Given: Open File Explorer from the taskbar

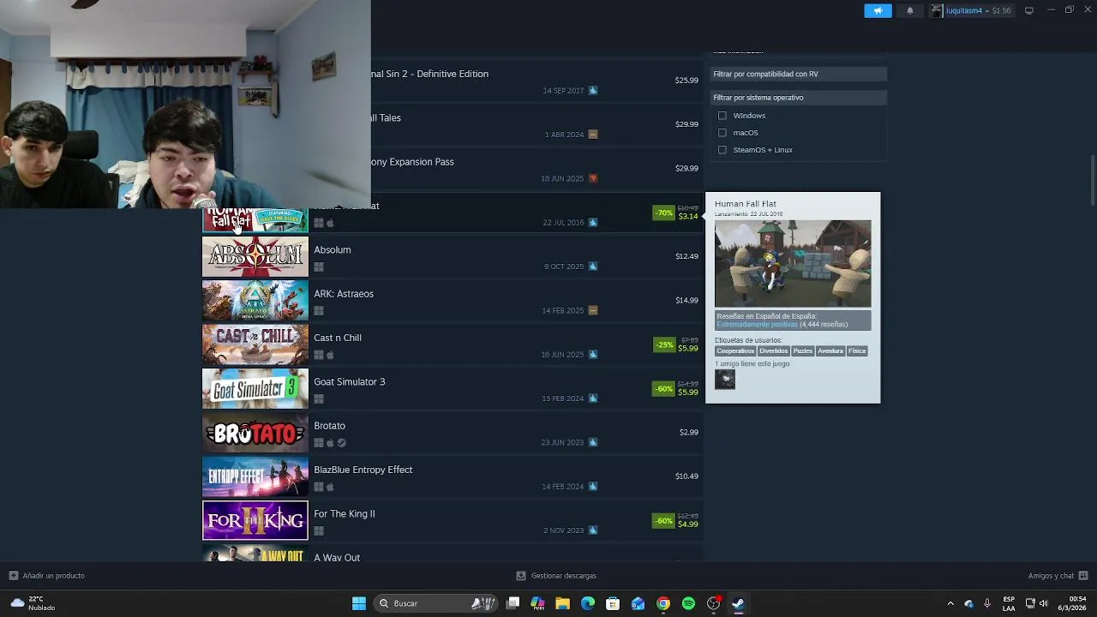Looking at the screenshot, I should (562, 603).
